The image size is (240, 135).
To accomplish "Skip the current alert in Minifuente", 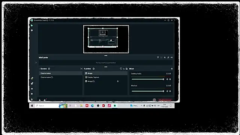I will [165, 57].
